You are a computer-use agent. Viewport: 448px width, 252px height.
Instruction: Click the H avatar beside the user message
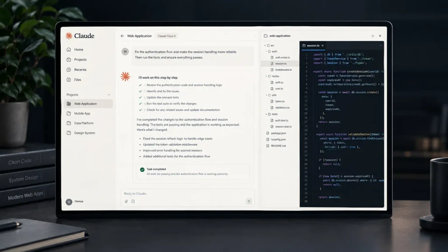point(125,52)
